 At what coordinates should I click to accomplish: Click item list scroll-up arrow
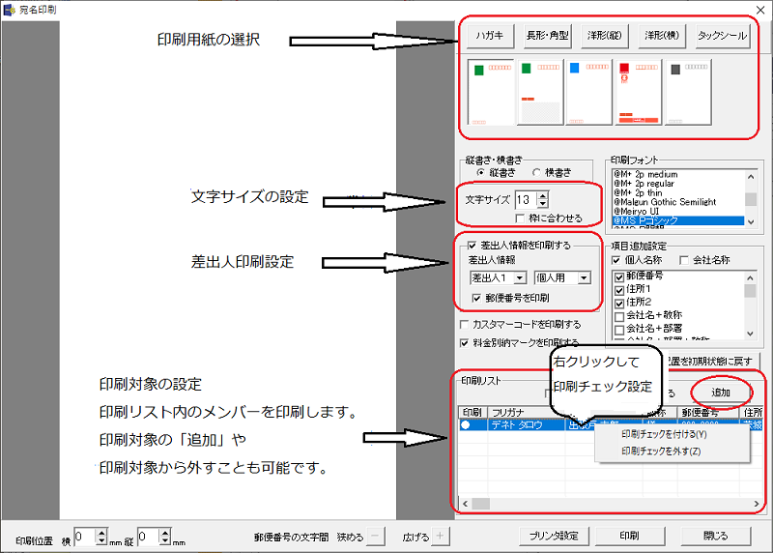tap(751, 277)
